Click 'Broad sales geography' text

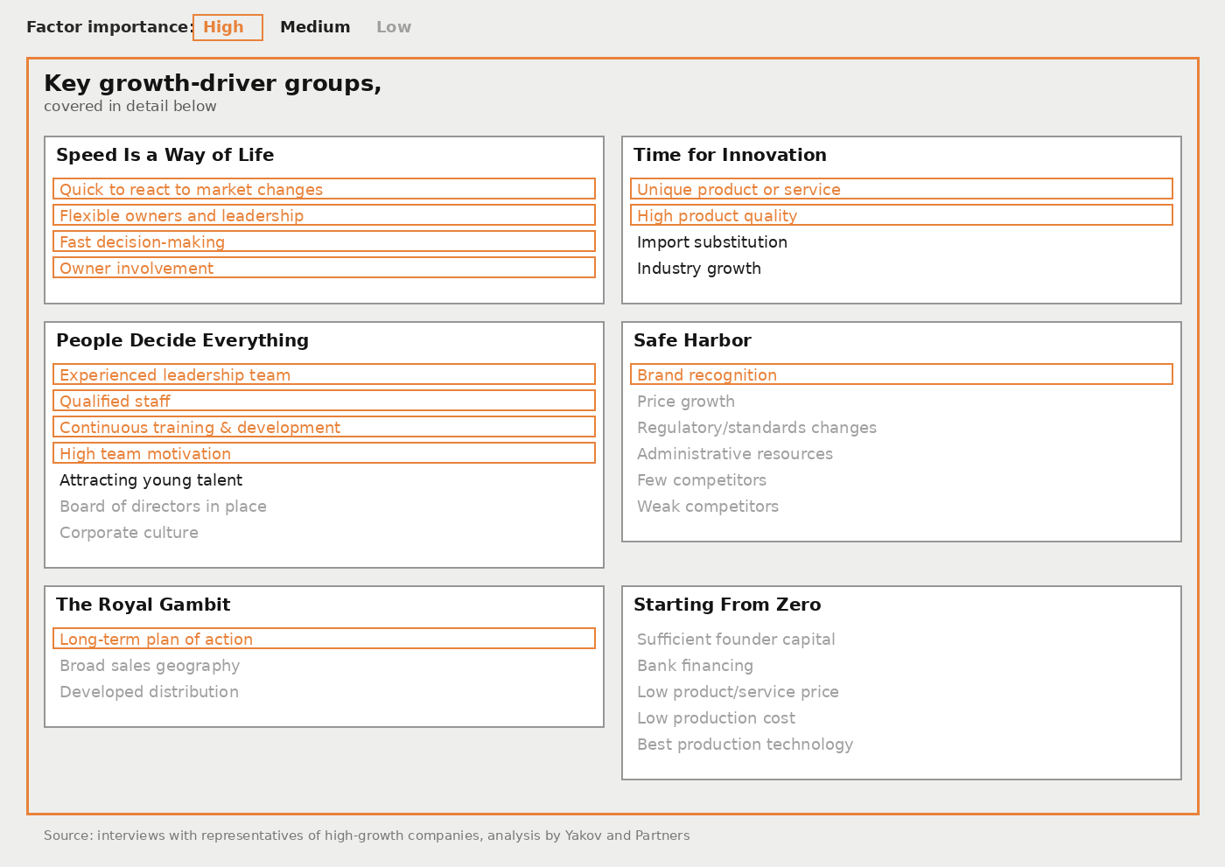pos(150,666)
